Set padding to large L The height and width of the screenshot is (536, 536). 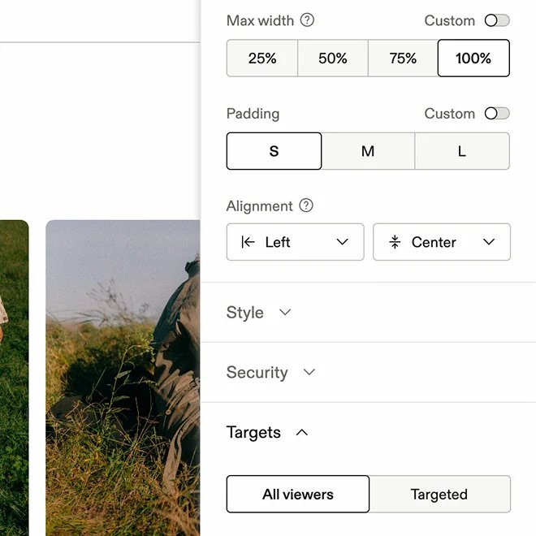point(462,151)
